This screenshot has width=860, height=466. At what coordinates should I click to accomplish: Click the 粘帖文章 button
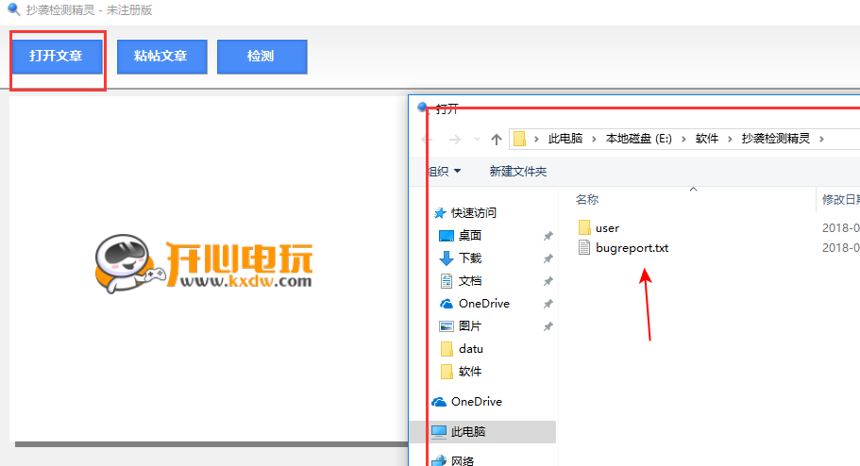point(161,56)
